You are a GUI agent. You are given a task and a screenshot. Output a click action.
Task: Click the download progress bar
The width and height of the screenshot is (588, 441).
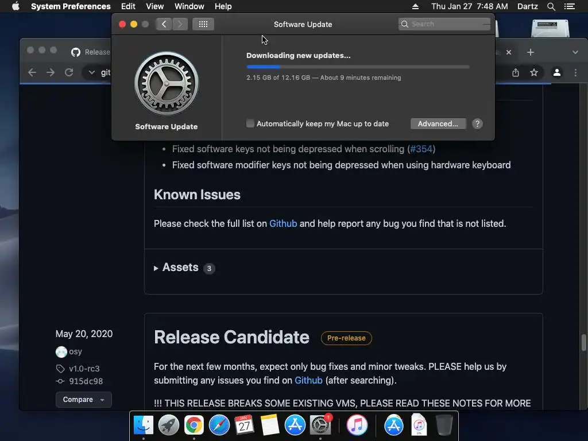pos(358,67)
